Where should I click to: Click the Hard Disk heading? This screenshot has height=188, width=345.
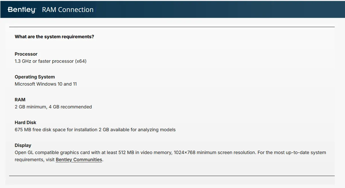coord(25,123)
